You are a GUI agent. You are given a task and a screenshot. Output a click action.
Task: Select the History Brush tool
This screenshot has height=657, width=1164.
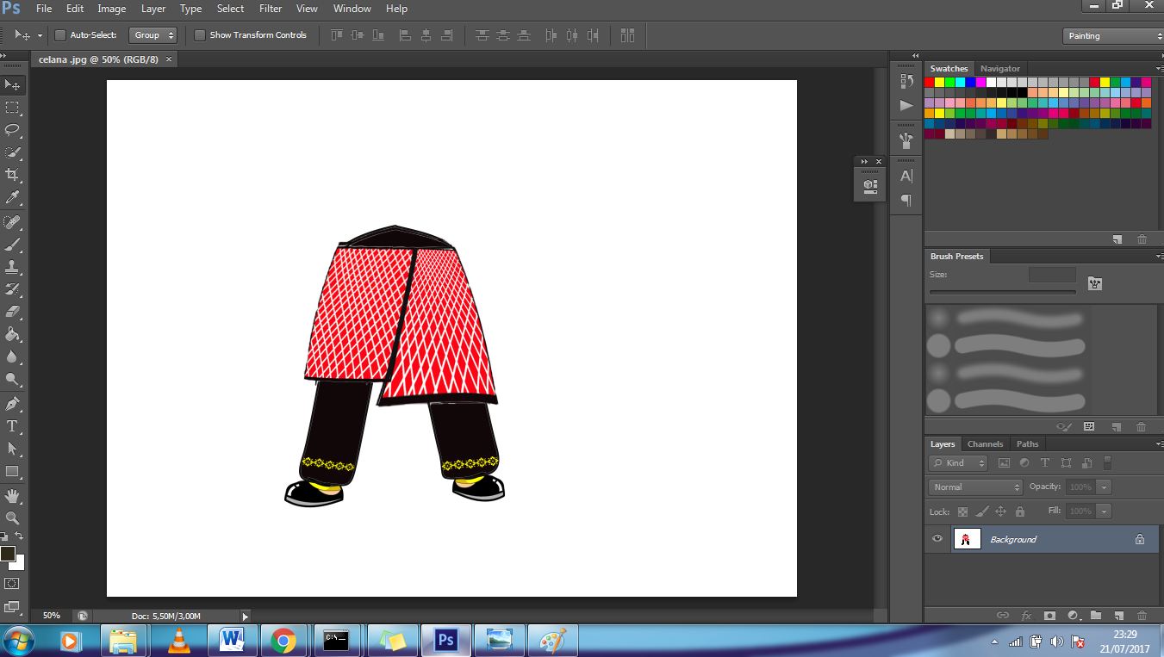click(x=13, y=289)
